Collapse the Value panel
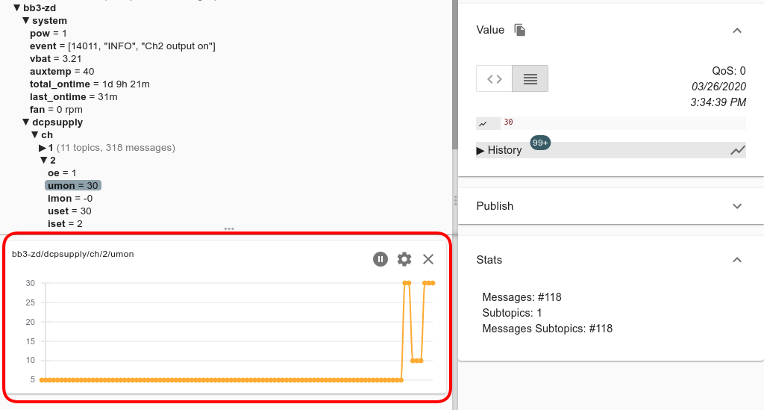764x410 pixels. (x=737, y=31)
